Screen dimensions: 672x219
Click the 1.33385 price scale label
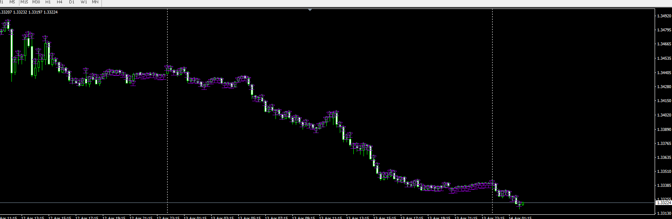coord(664,186)
